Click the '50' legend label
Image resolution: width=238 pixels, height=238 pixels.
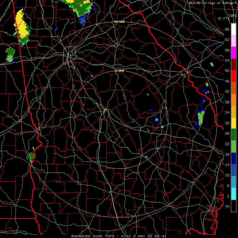tap(227, 71)
